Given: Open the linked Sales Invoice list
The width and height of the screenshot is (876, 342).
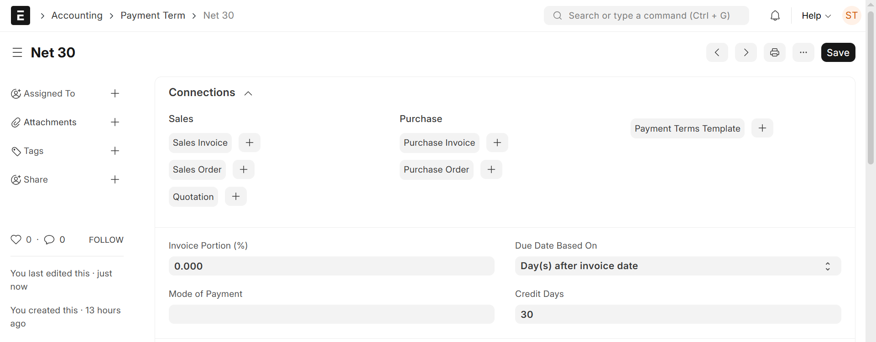Looking at the screenshot, I should [199, 143].
